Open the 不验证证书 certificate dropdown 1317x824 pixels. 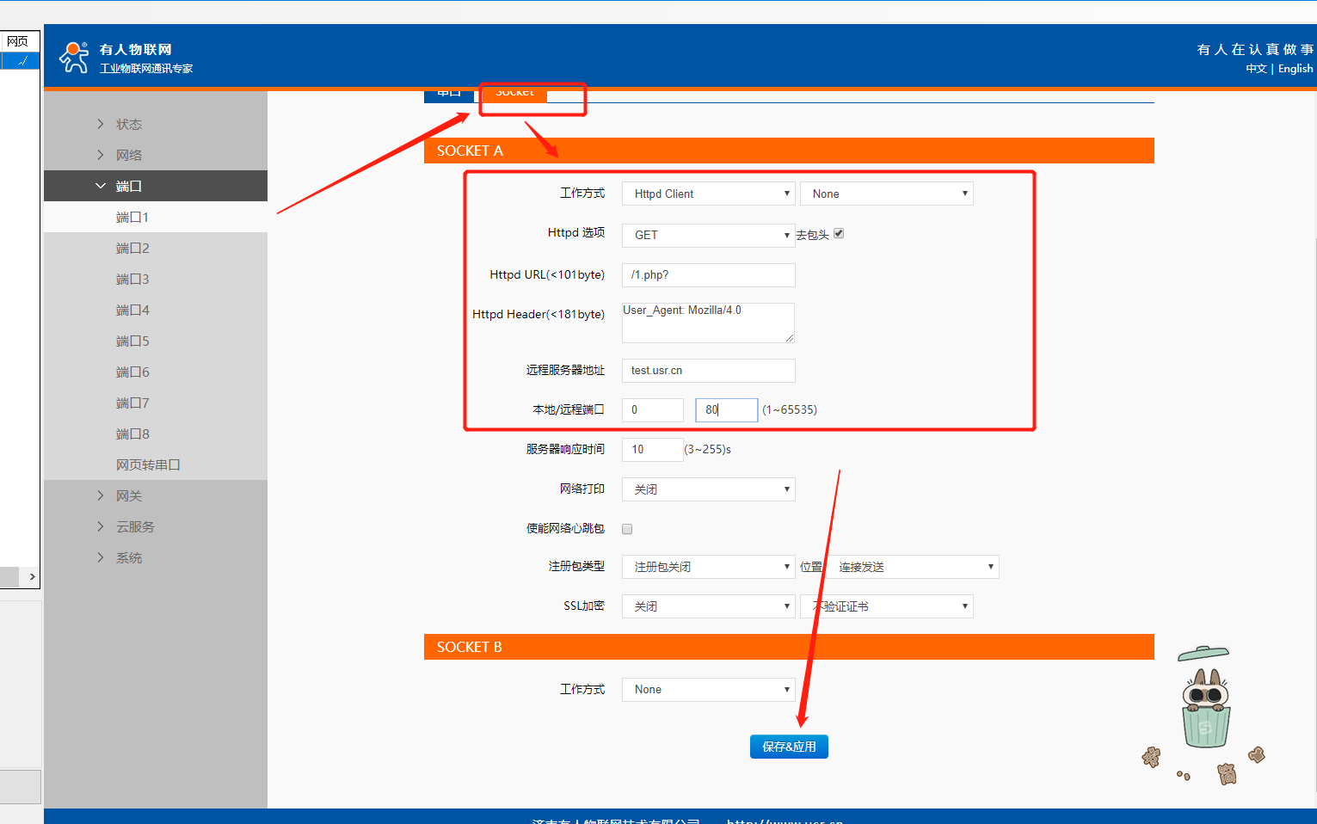887,606
